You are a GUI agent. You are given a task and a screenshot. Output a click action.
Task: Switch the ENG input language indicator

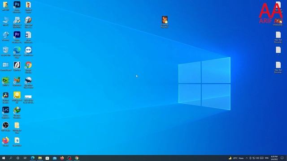(x=267, y=158)
